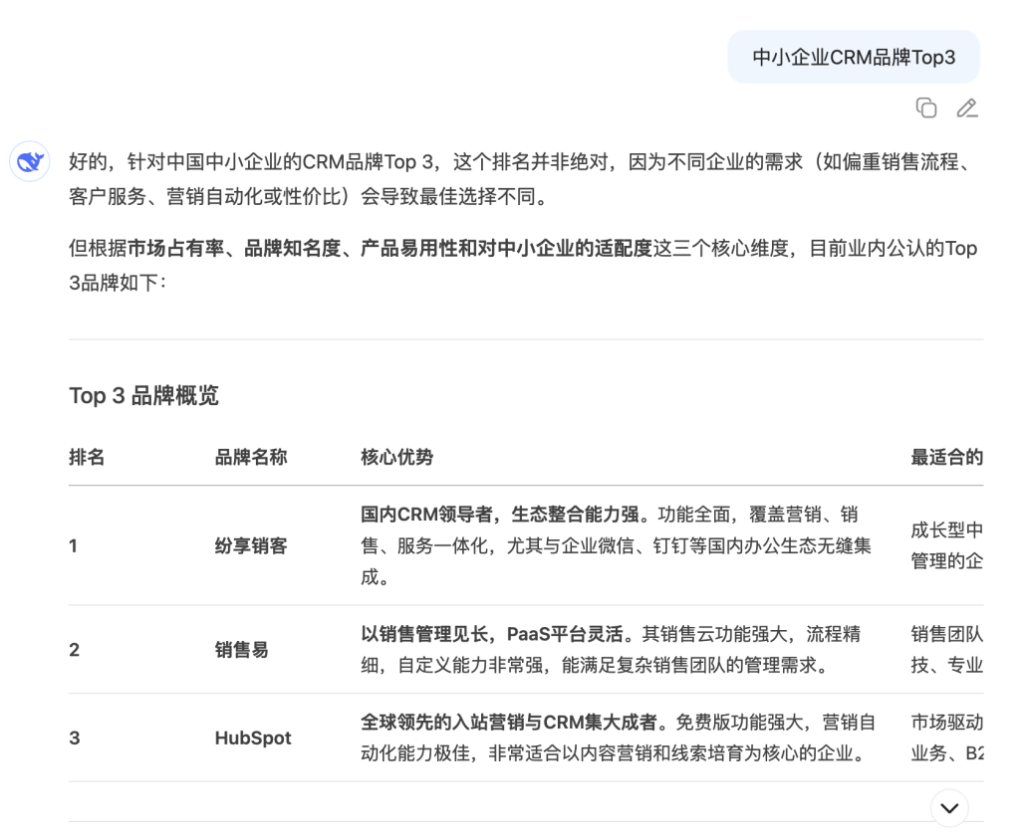Click the 'HubSpot' brand cell
Image resolution: width=1023 pixels, height=840 pixels.
click(253, 737)
